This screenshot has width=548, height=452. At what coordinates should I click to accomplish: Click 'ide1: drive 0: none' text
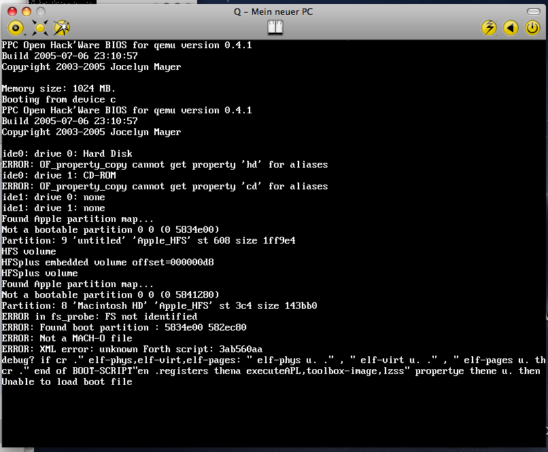54,197
